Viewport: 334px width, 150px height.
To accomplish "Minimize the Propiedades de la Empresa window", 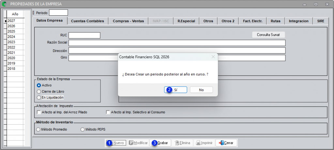I will tap(305, 4).
